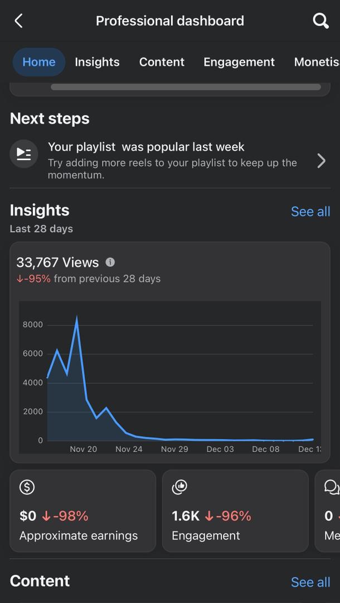340x603 pixels.
Task: Tap the thumbs-up Engagement icon
Action: (x=179, y=487)
